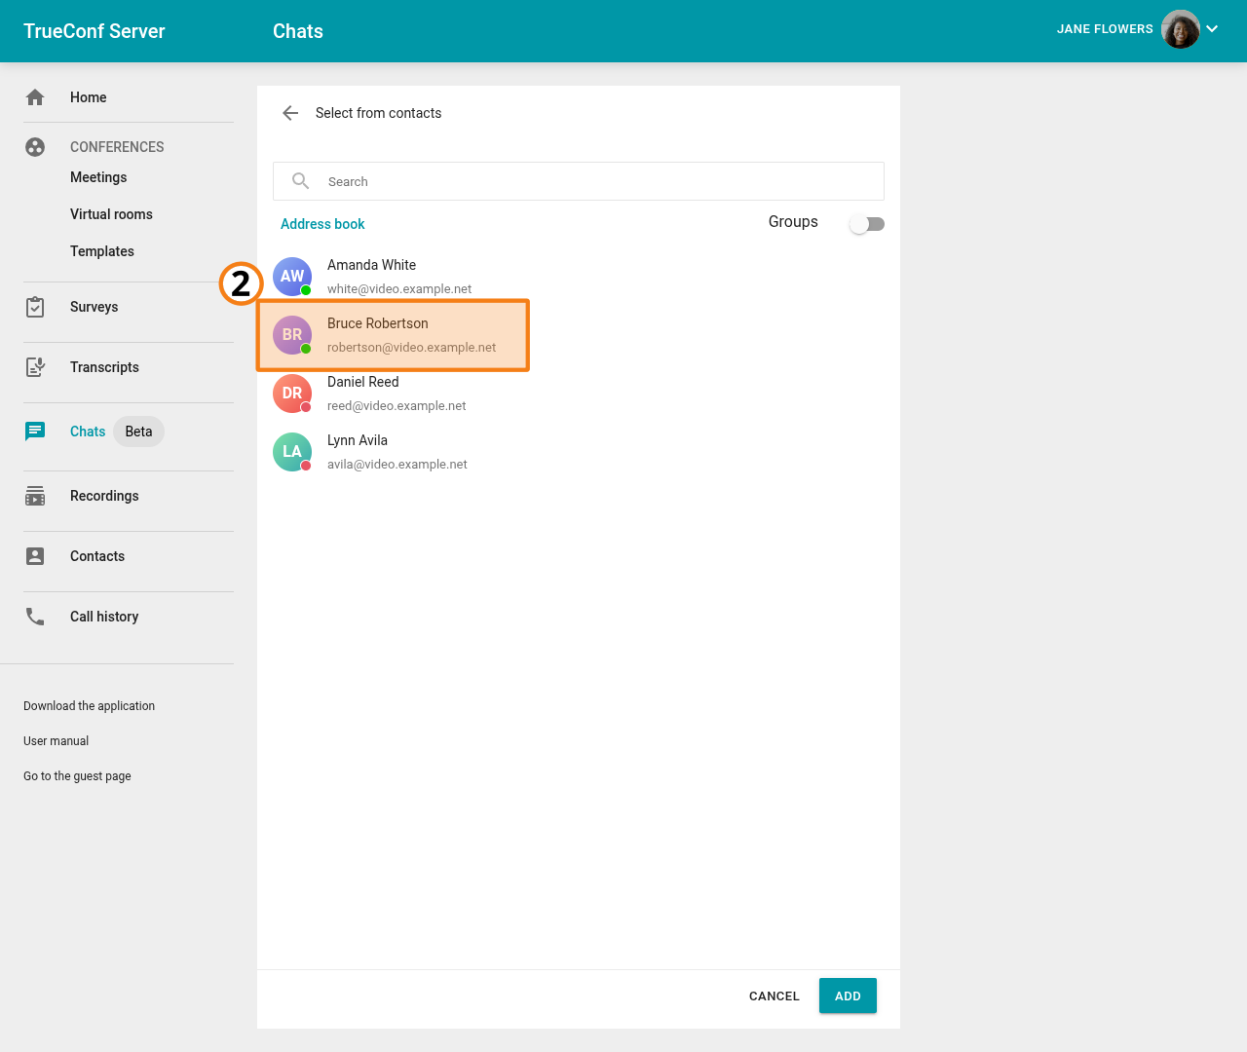Image resolution: width=1247 pixels, height=1052 pixels.
Task: Click the Call history phone icon
Action: 35,617
